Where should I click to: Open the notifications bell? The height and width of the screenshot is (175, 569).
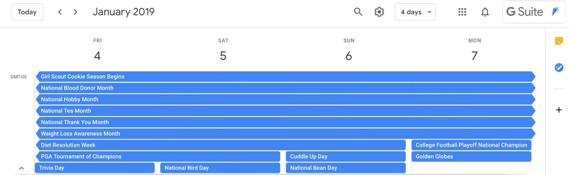pos(485,12)
